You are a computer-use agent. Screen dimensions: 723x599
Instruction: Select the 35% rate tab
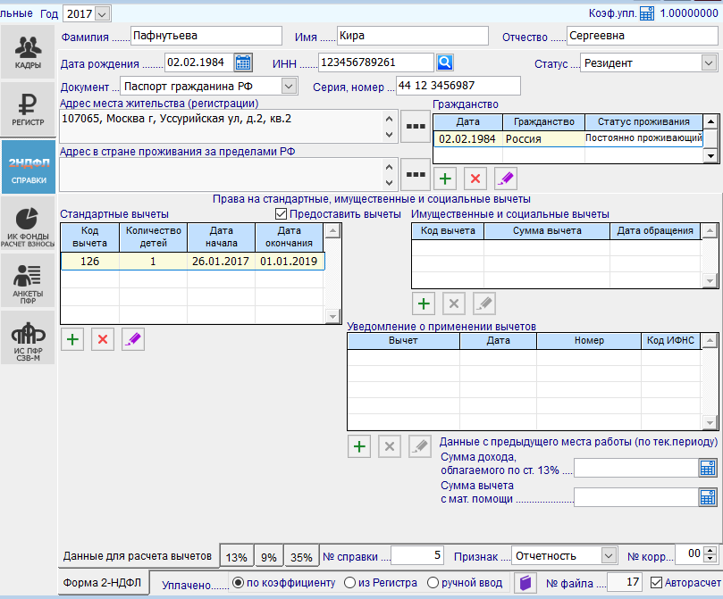pyautogui.click(x=301, y=557)
